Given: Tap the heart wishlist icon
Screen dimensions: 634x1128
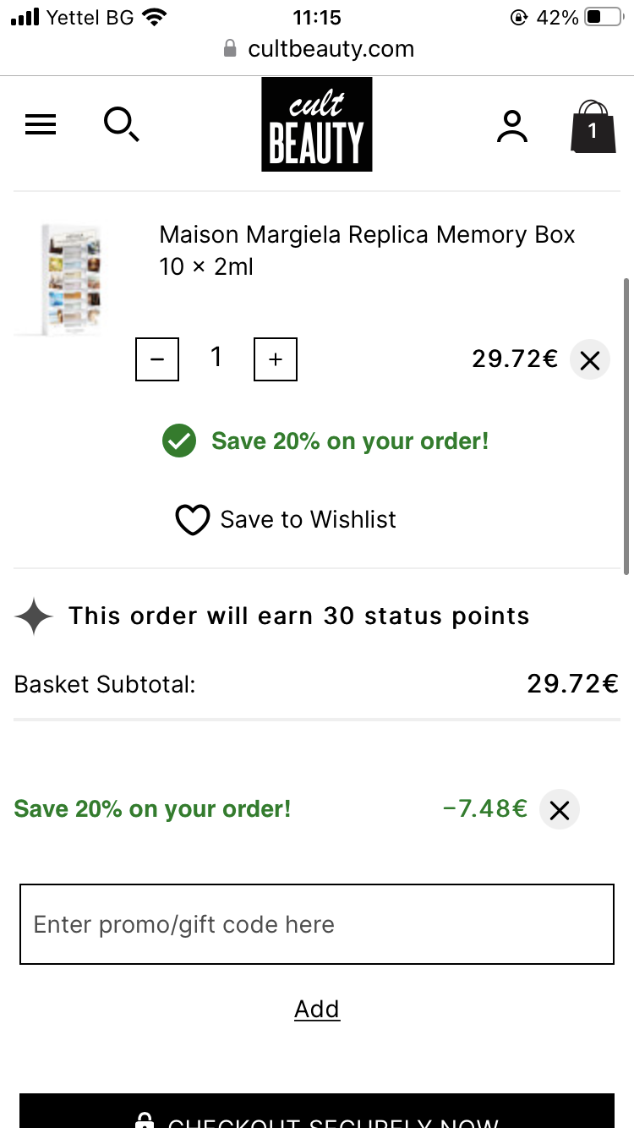Looking at the screenshot, I should [x=192, y=520].
